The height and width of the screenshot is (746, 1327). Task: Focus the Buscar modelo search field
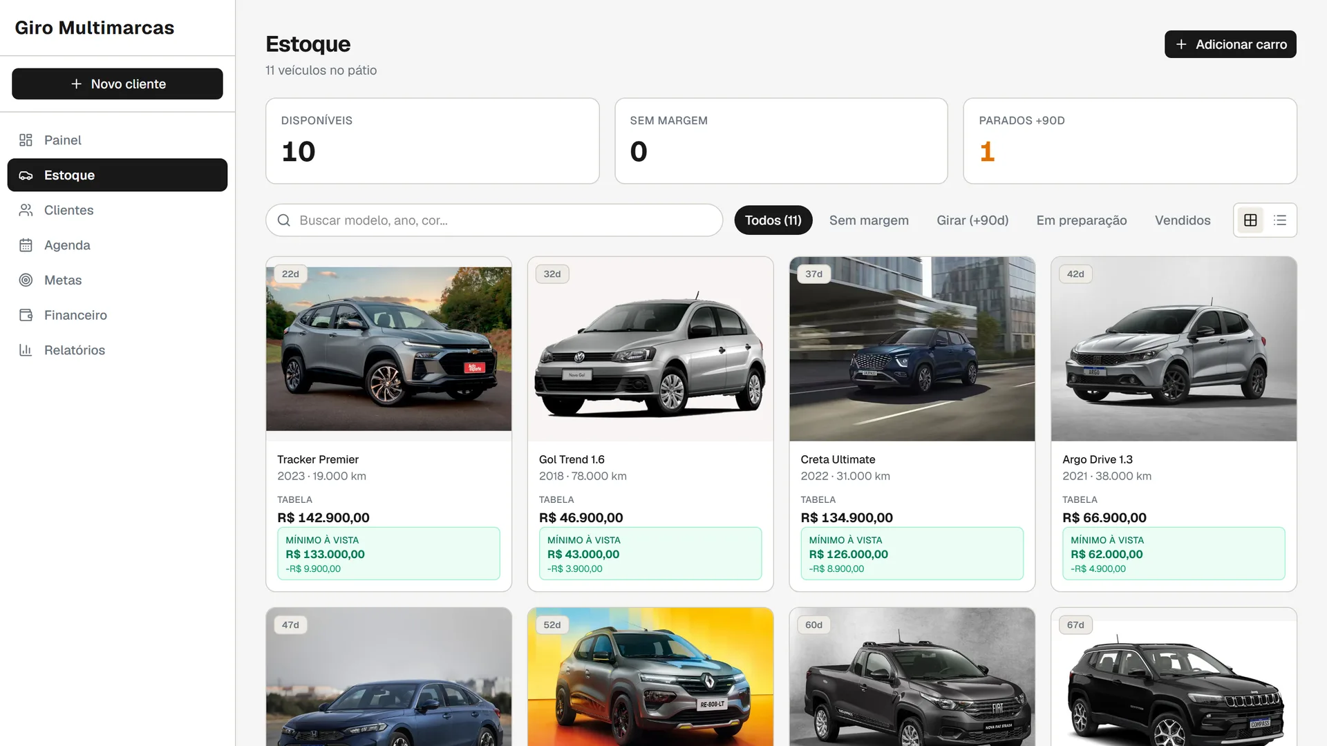(494, 220)
